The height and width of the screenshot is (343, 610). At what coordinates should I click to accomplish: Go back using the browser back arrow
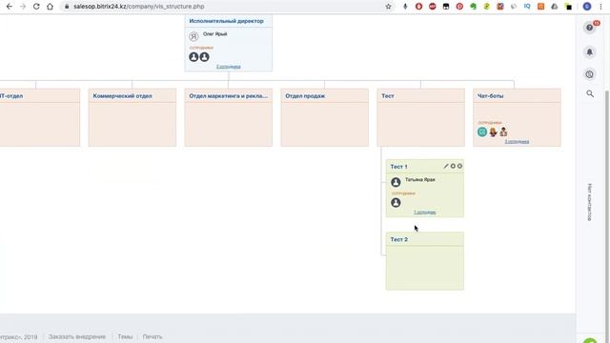(10, 7)
